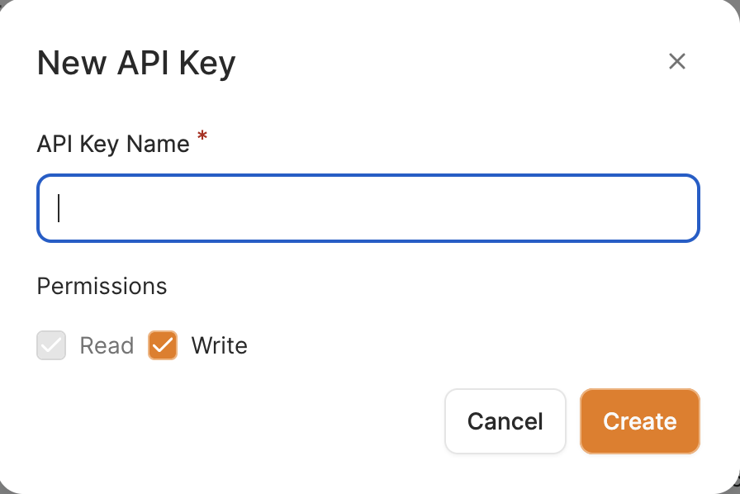Dismiss the dialog using Cancel
This screenshot has width=740, height=494.
click(505, 421)
